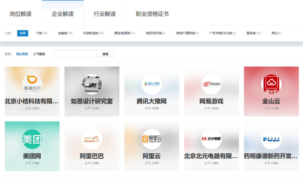Click the 搜索 search button

[105, 54]
